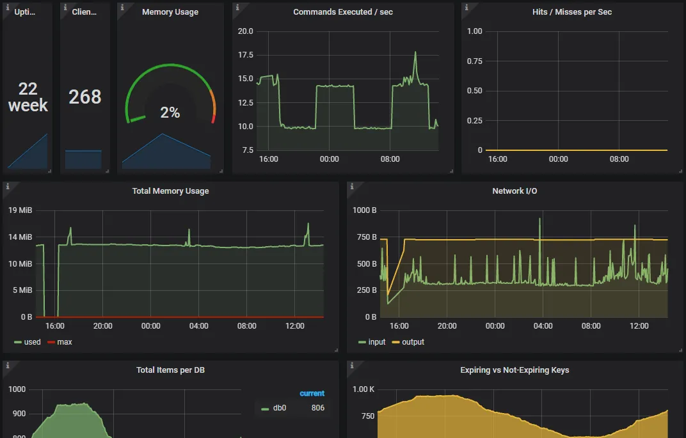Open the Total Items per DB panel menu
The image size is (686, 438).
point(170,370)
